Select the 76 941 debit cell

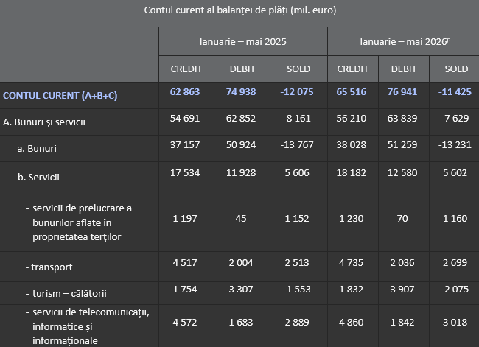tap(402, 92)
